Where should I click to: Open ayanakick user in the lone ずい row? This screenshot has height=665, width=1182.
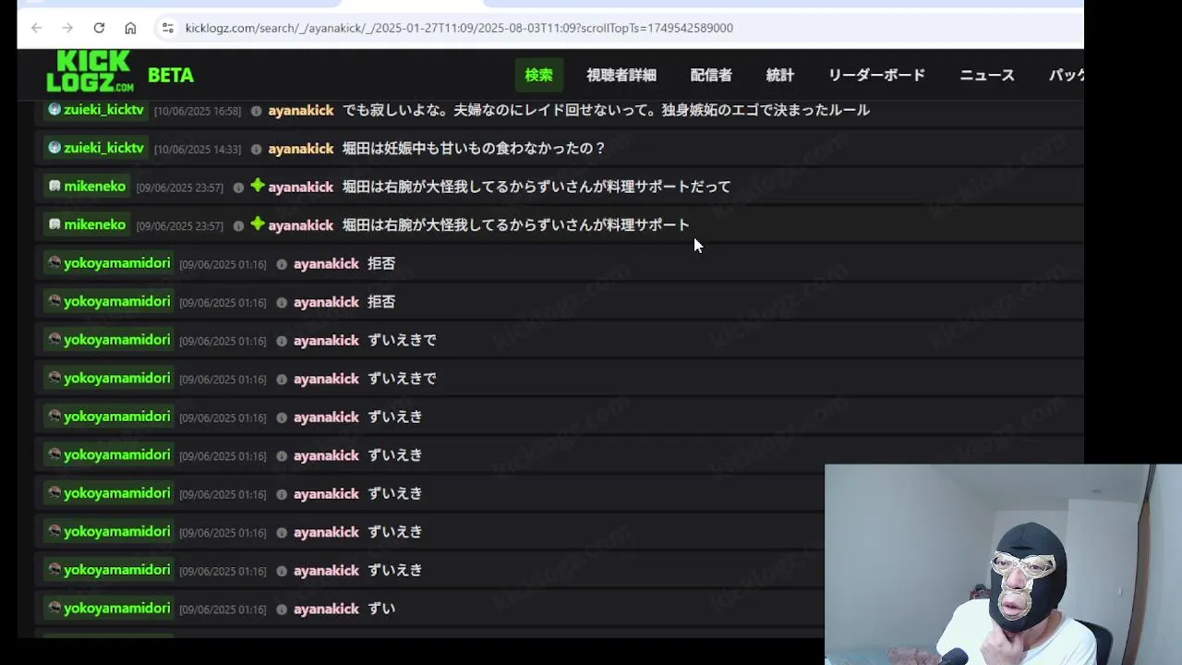coord(326,609)
